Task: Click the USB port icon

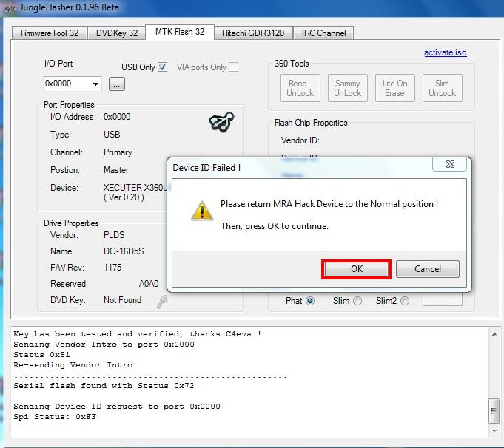Action: pyautogui.click(x=221, y=122)
